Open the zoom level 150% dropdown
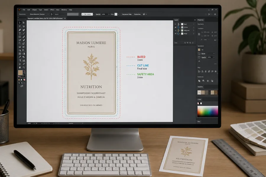 point(34,123)
